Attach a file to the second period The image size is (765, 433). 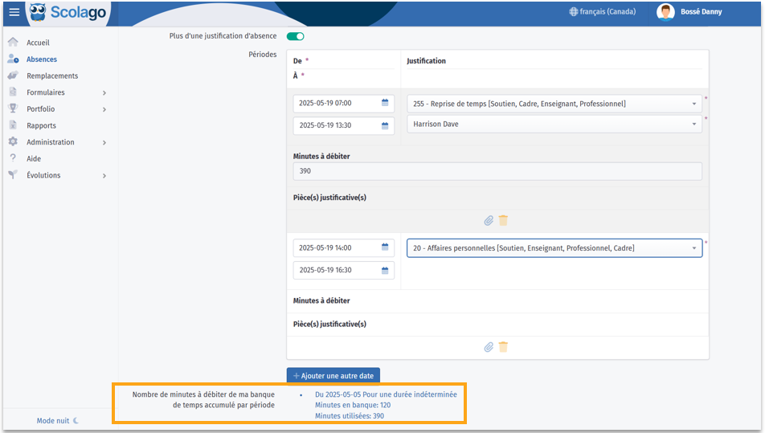point(489,347)
